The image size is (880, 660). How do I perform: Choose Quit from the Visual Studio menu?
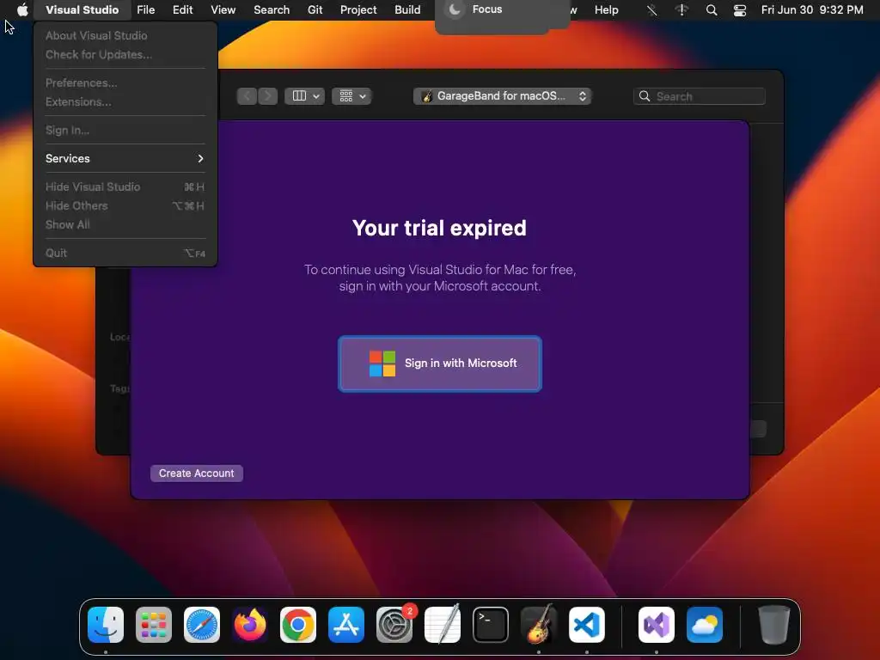pyautogui.click(x=125, y=254)
